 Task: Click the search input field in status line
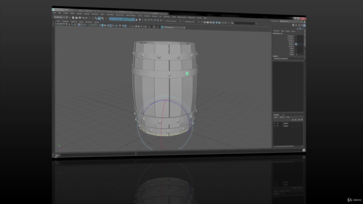[245, 23]
